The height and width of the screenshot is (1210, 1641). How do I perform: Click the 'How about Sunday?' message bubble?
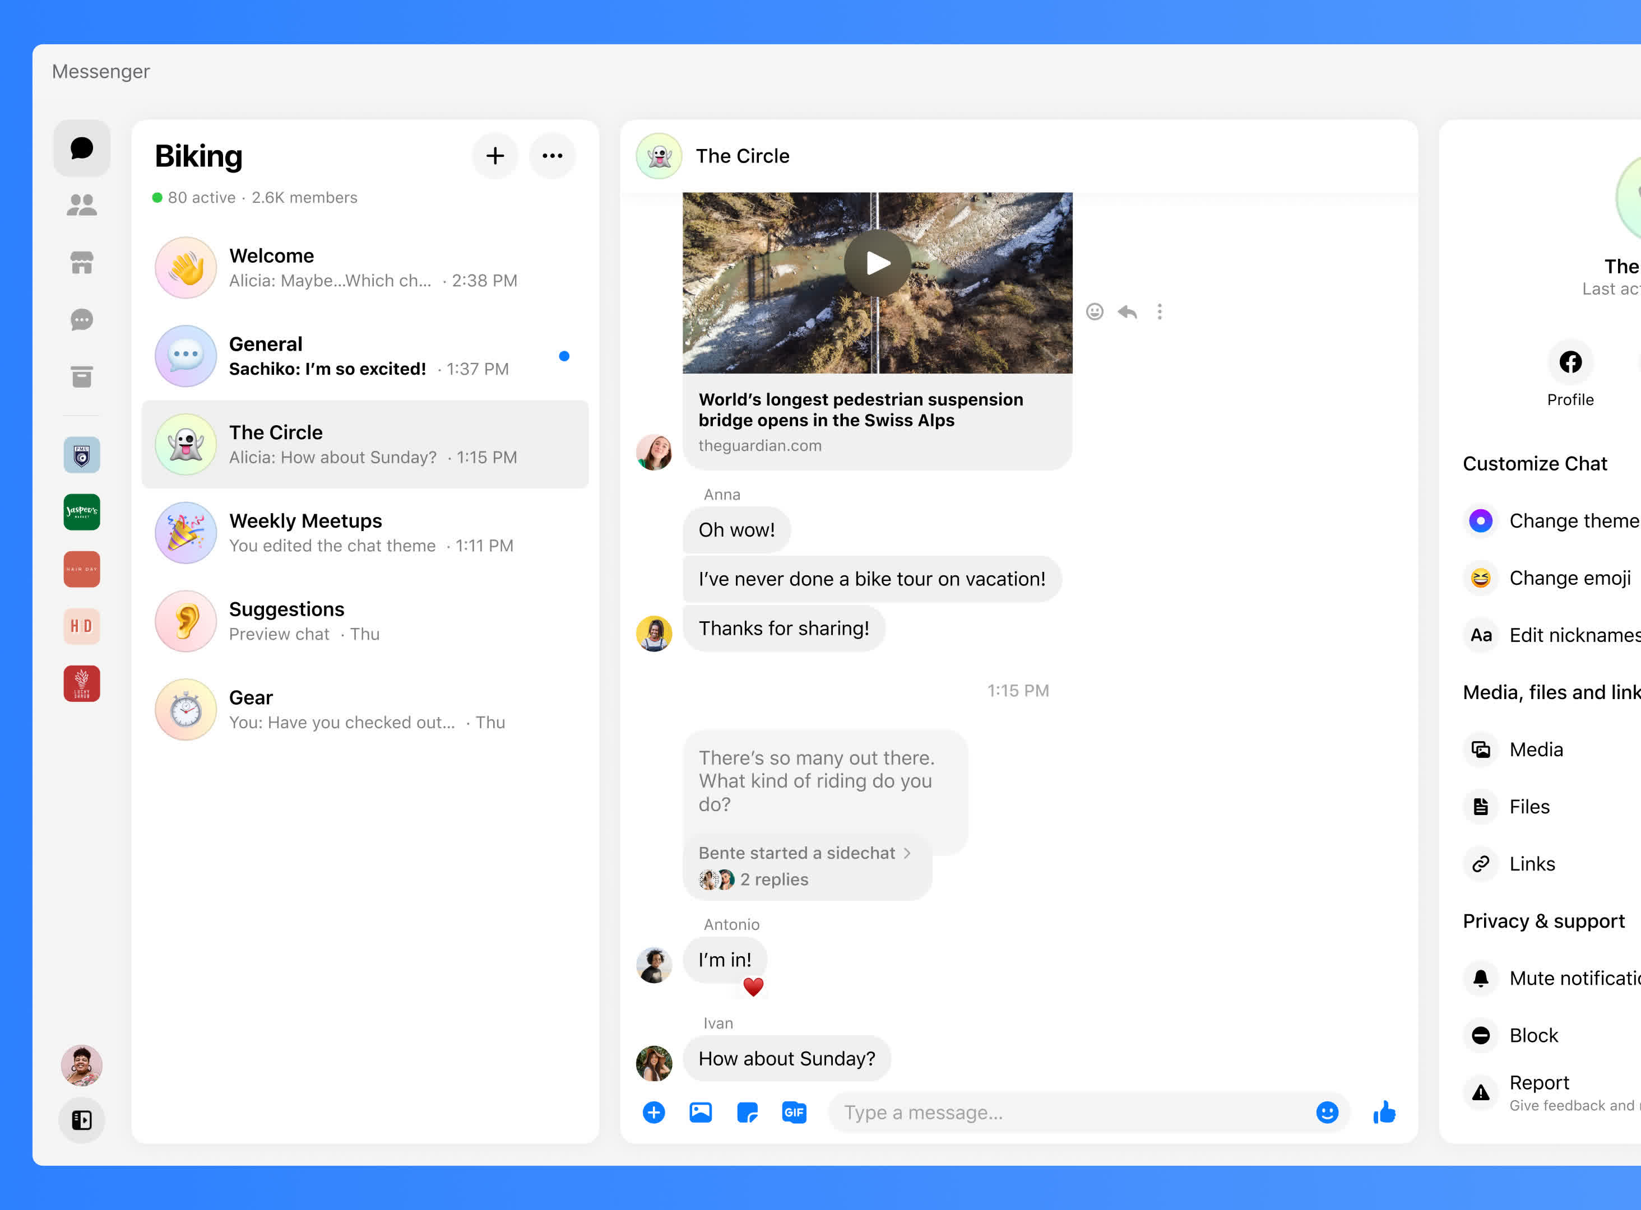click(787, 1058)
